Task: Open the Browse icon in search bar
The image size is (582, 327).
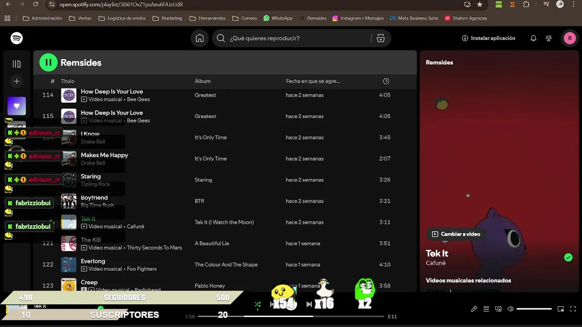Action: tap(381, 38)
